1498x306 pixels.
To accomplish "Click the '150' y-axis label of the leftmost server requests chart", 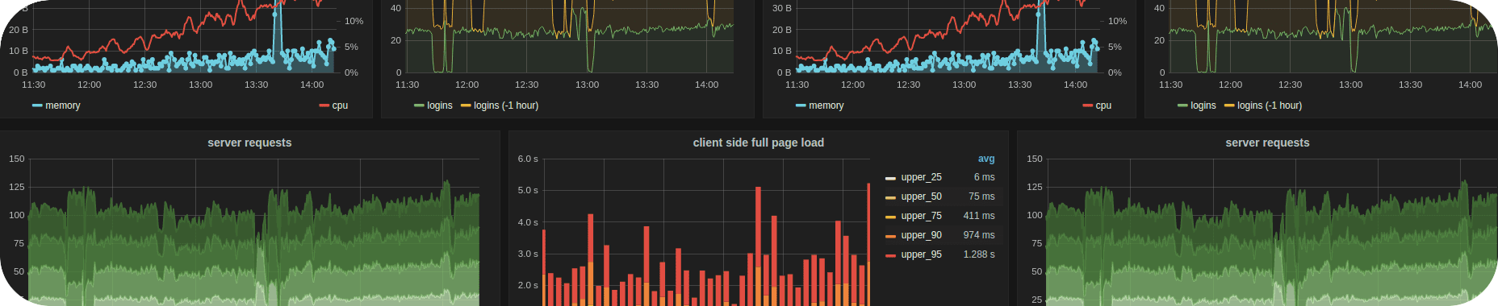I will [x=17, y=159].
